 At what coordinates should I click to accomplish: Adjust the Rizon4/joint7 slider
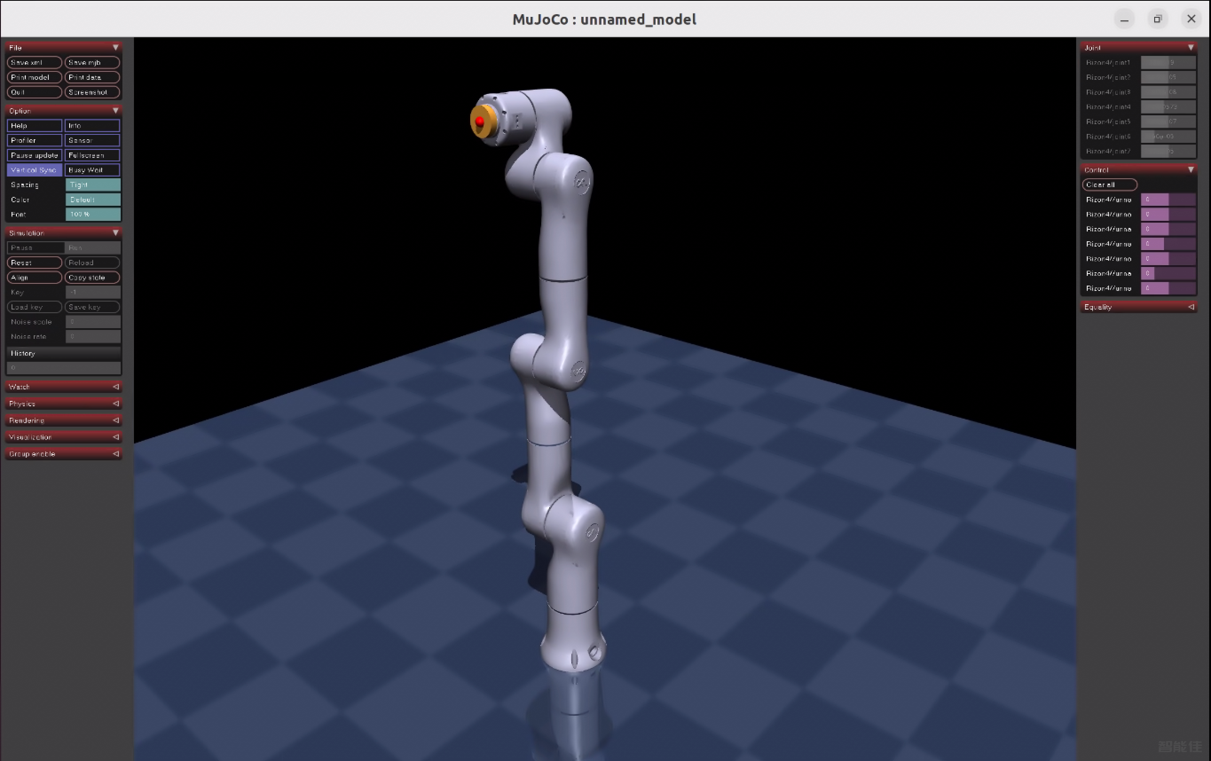coord(1168,151)
